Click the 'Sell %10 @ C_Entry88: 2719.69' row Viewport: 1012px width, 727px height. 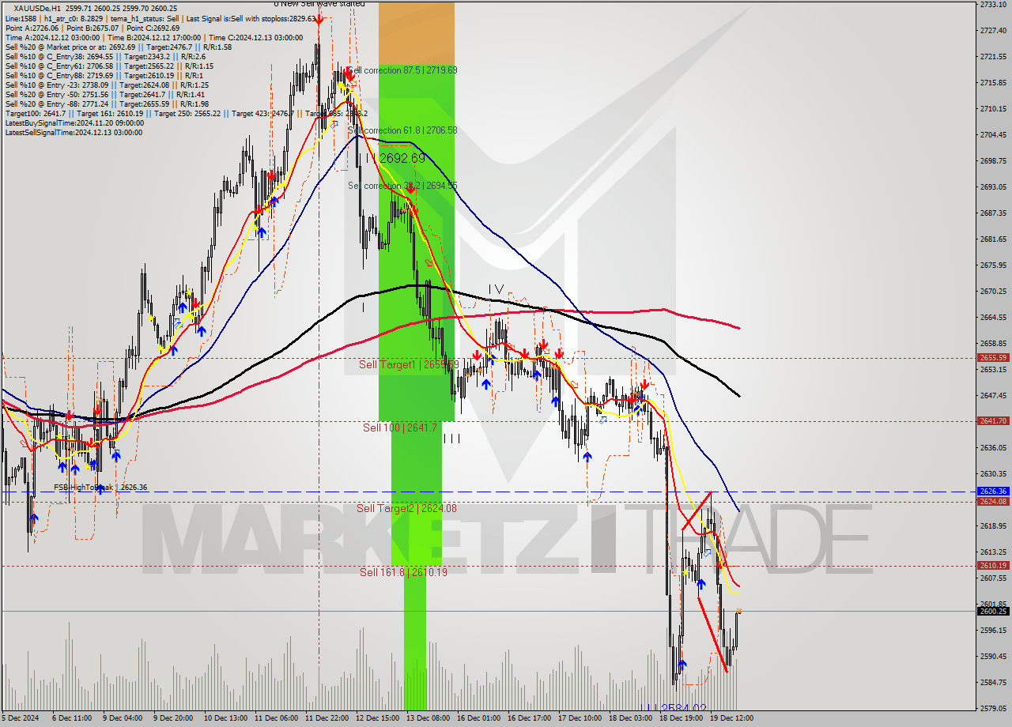(104, 76)
